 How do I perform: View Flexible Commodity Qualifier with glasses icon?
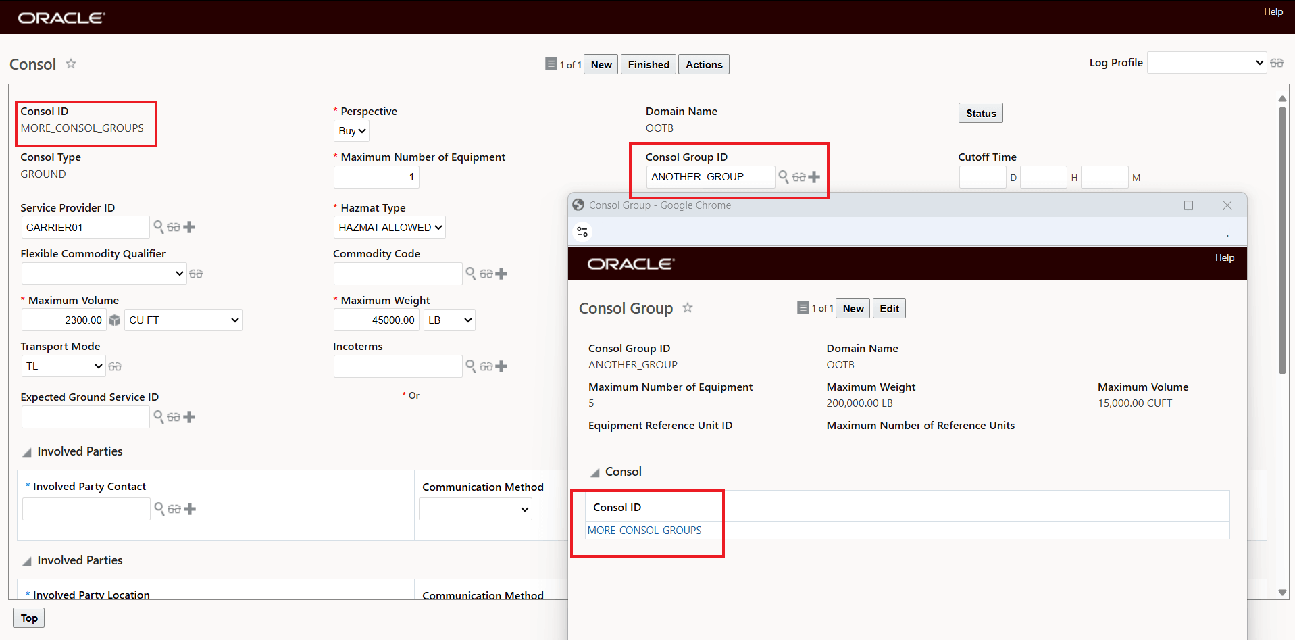coord(196,274)
